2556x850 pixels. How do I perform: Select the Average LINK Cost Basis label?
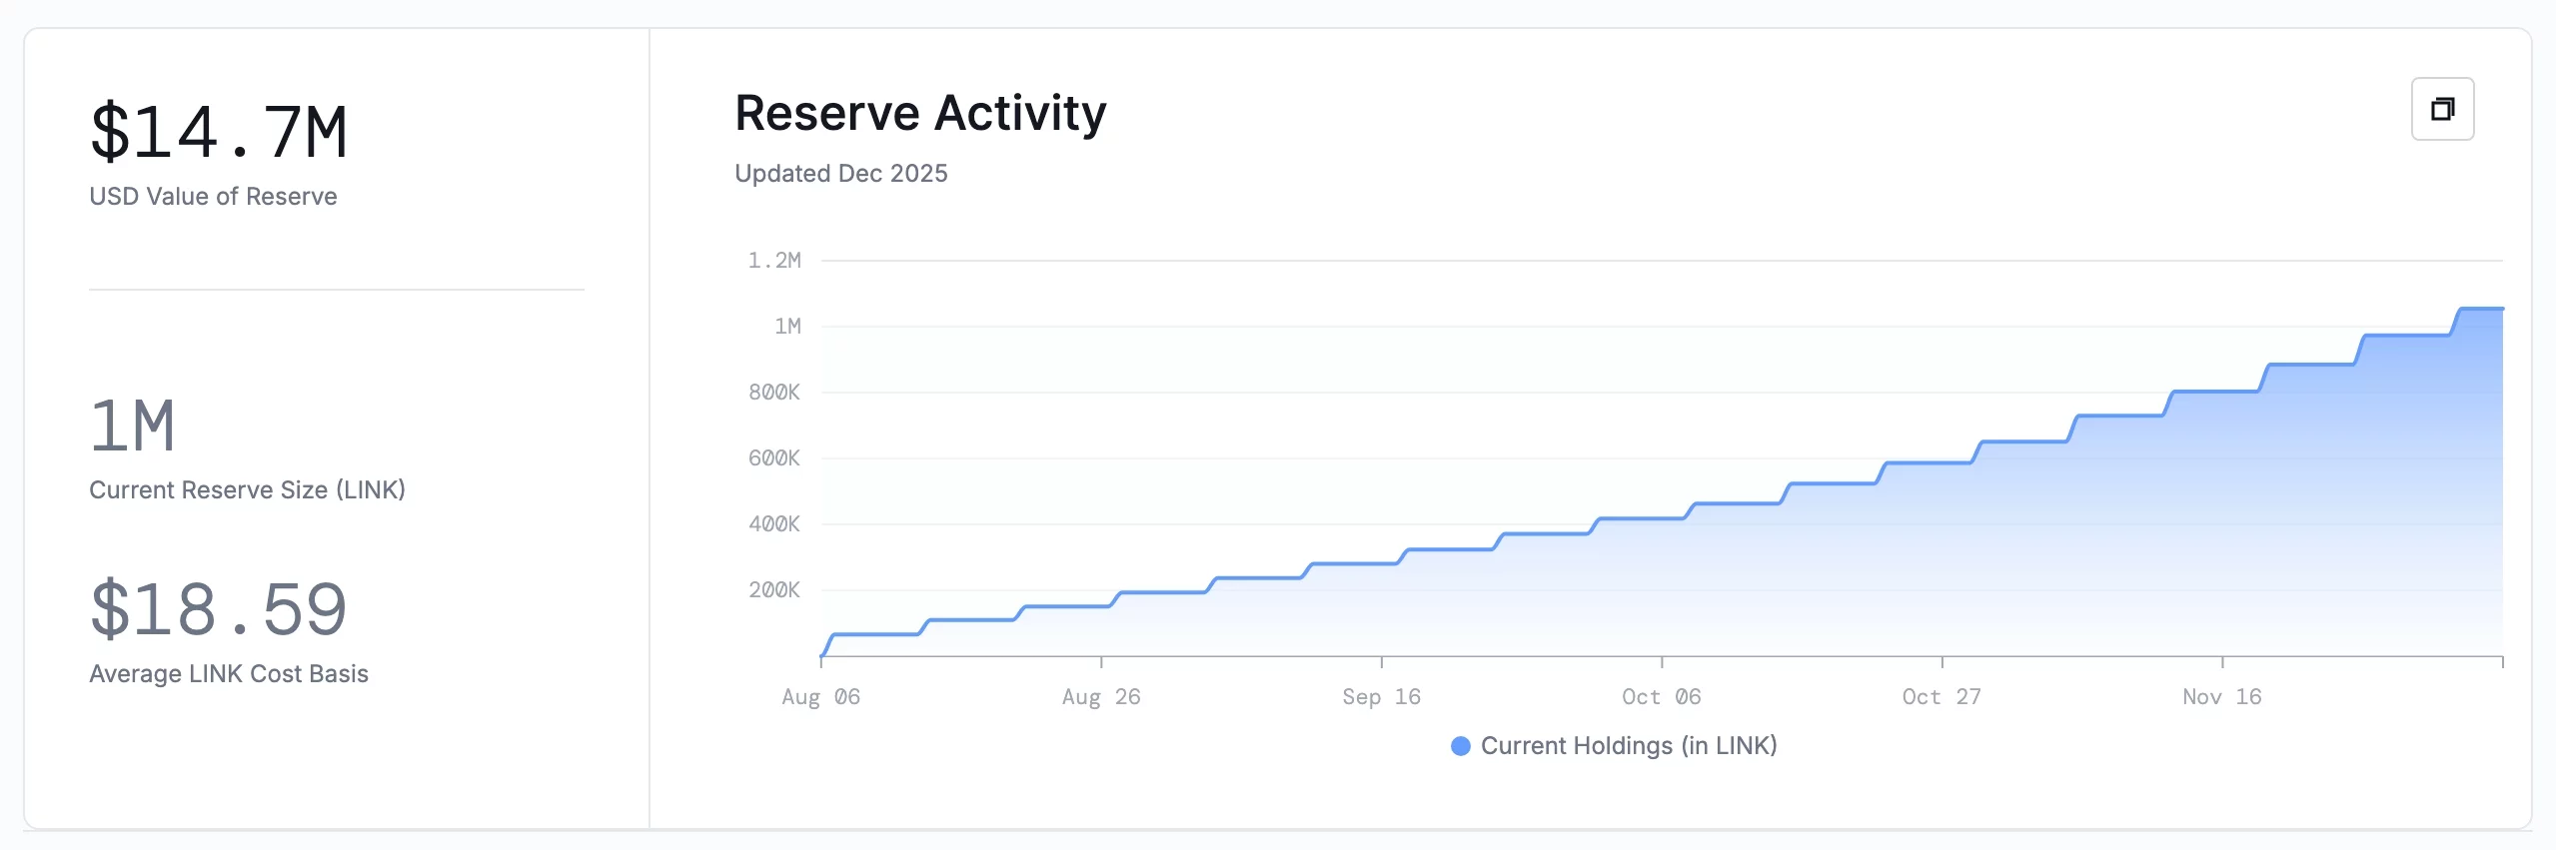coord(229,674)
